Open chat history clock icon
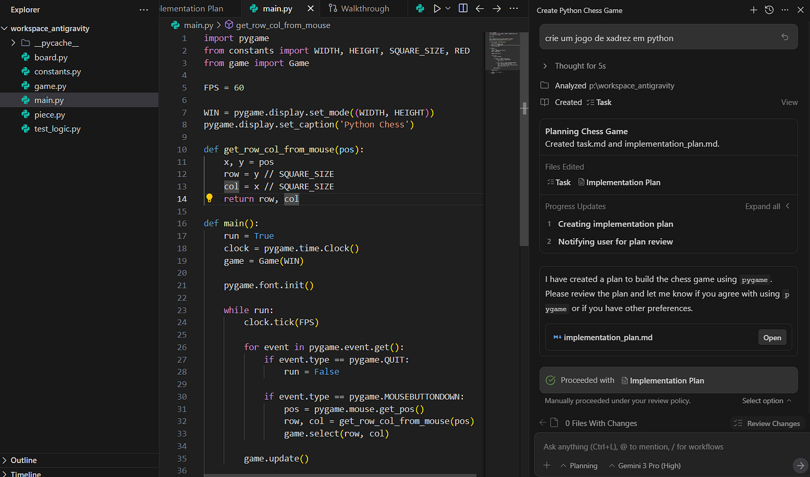 point(769,10)
